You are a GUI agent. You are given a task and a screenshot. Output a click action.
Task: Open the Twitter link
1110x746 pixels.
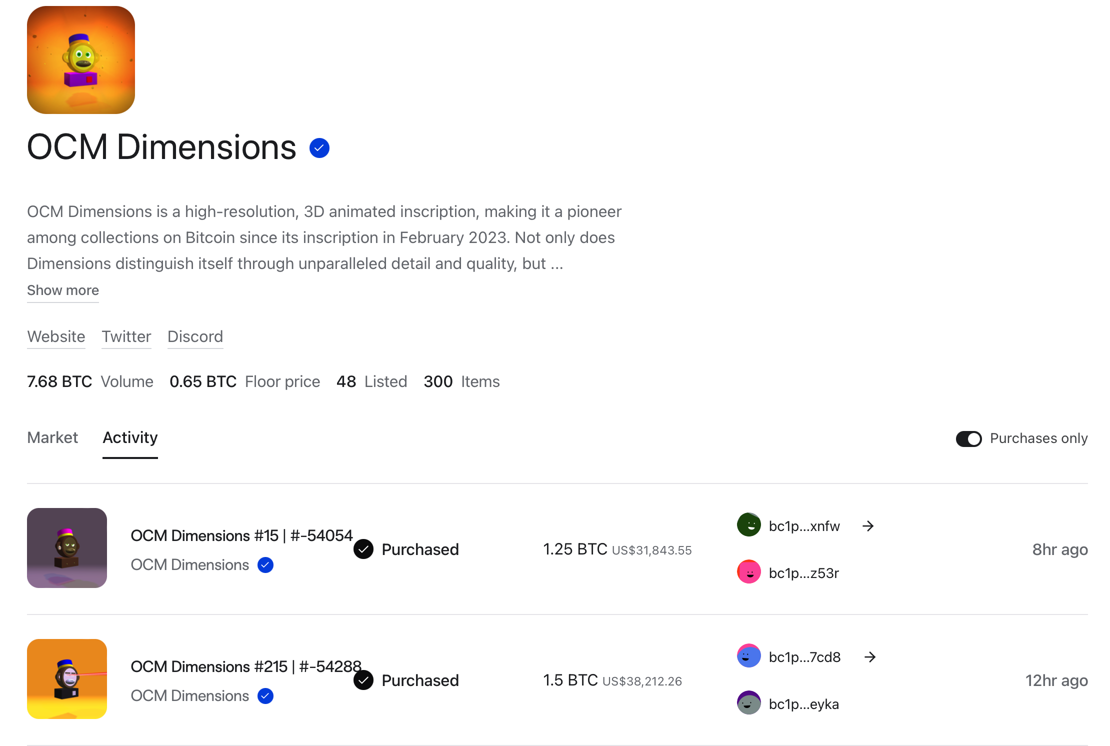tap(126, 336)
